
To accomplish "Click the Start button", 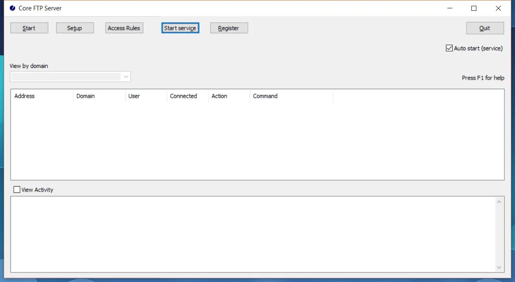I will click(29, 28).
